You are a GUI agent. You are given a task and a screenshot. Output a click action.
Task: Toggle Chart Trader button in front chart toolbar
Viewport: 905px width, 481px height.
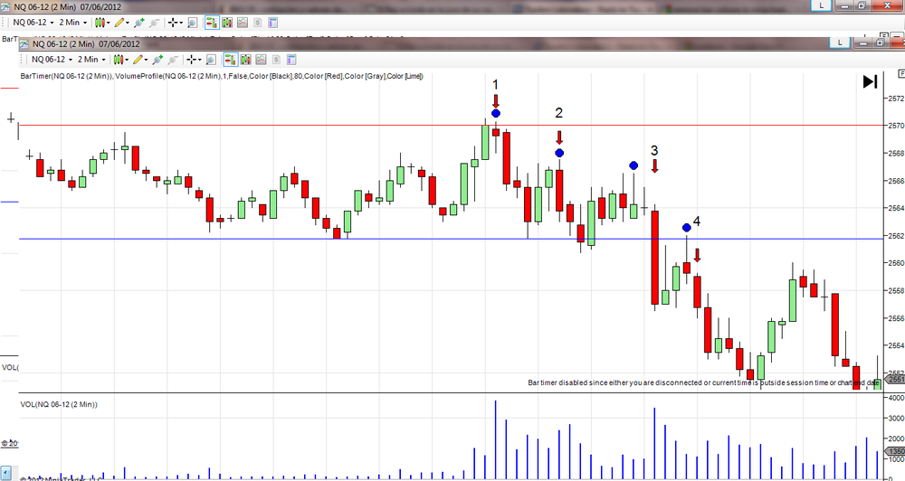[x=230, y=60]
